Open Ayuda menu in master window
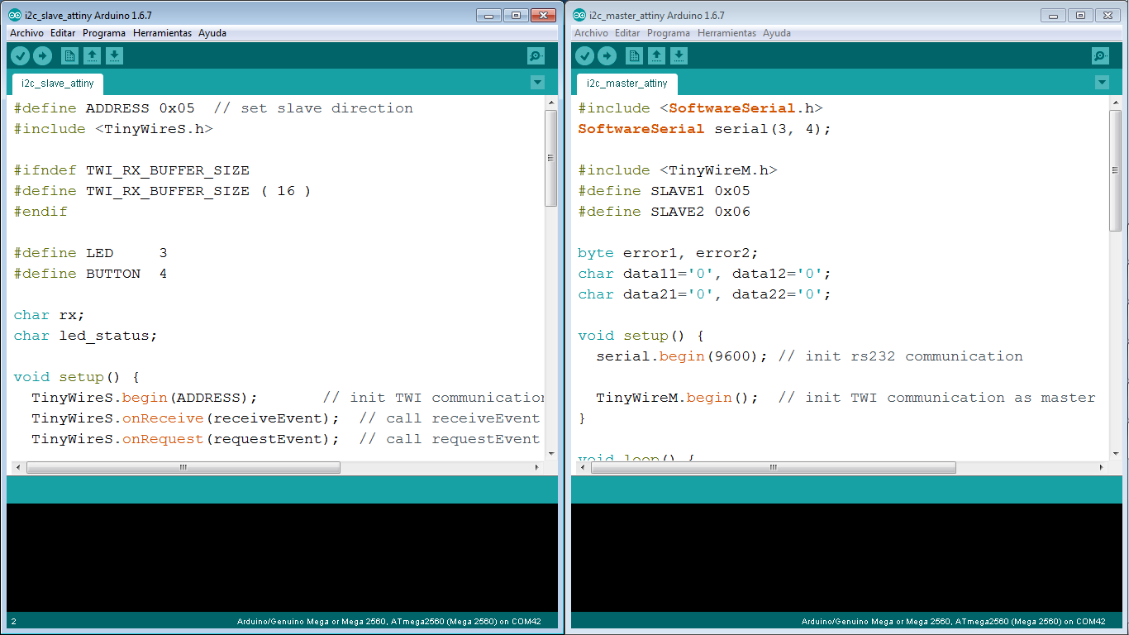Screen dimensions: 1129x635 tap(777, 33)
